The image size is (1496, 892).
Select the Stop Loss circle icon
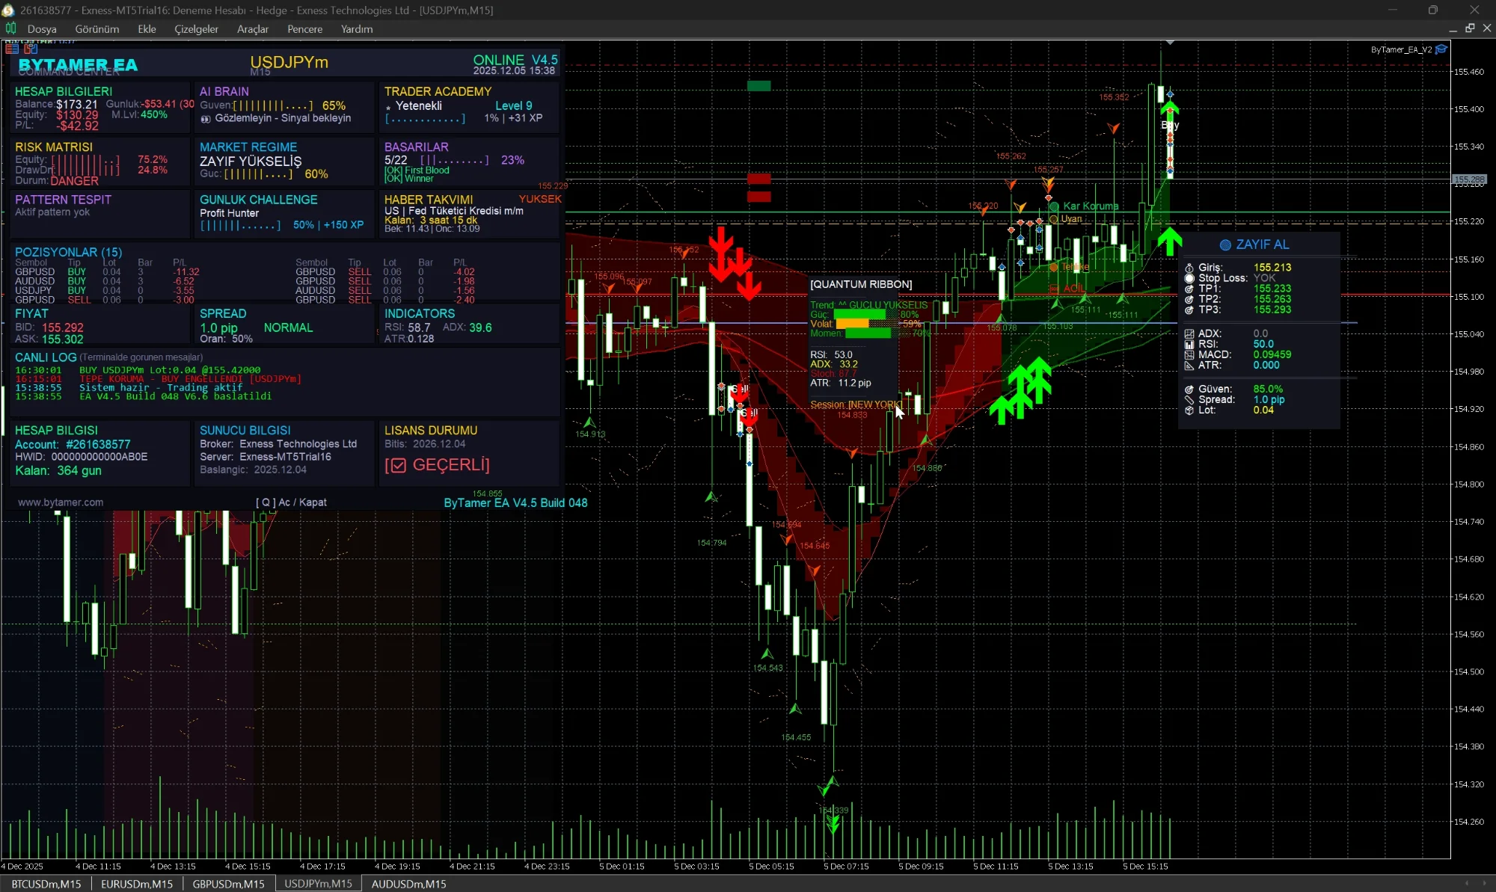pyautogui.click(x=1189, y=278)
